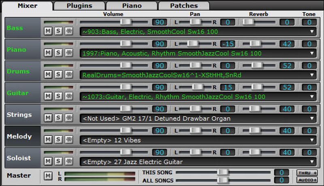Solo the Soloist track

tap(58, 161)
